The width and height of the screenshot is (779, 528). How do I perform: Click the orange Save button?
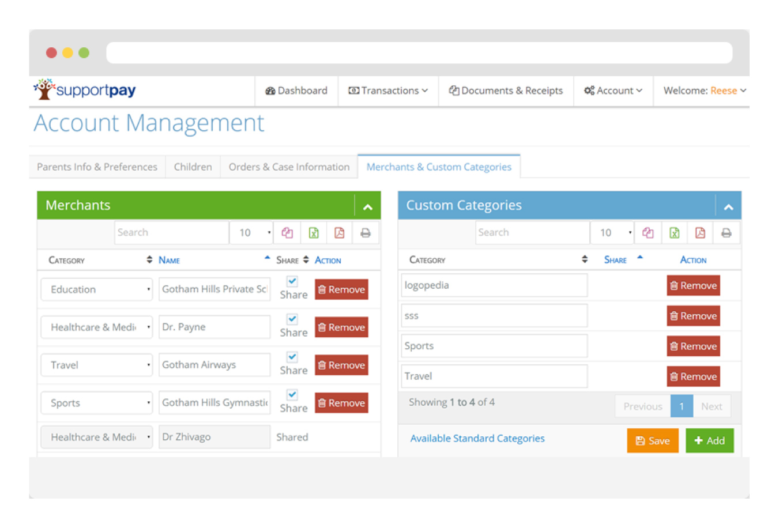pyautogui.click(x=652, y=441)
